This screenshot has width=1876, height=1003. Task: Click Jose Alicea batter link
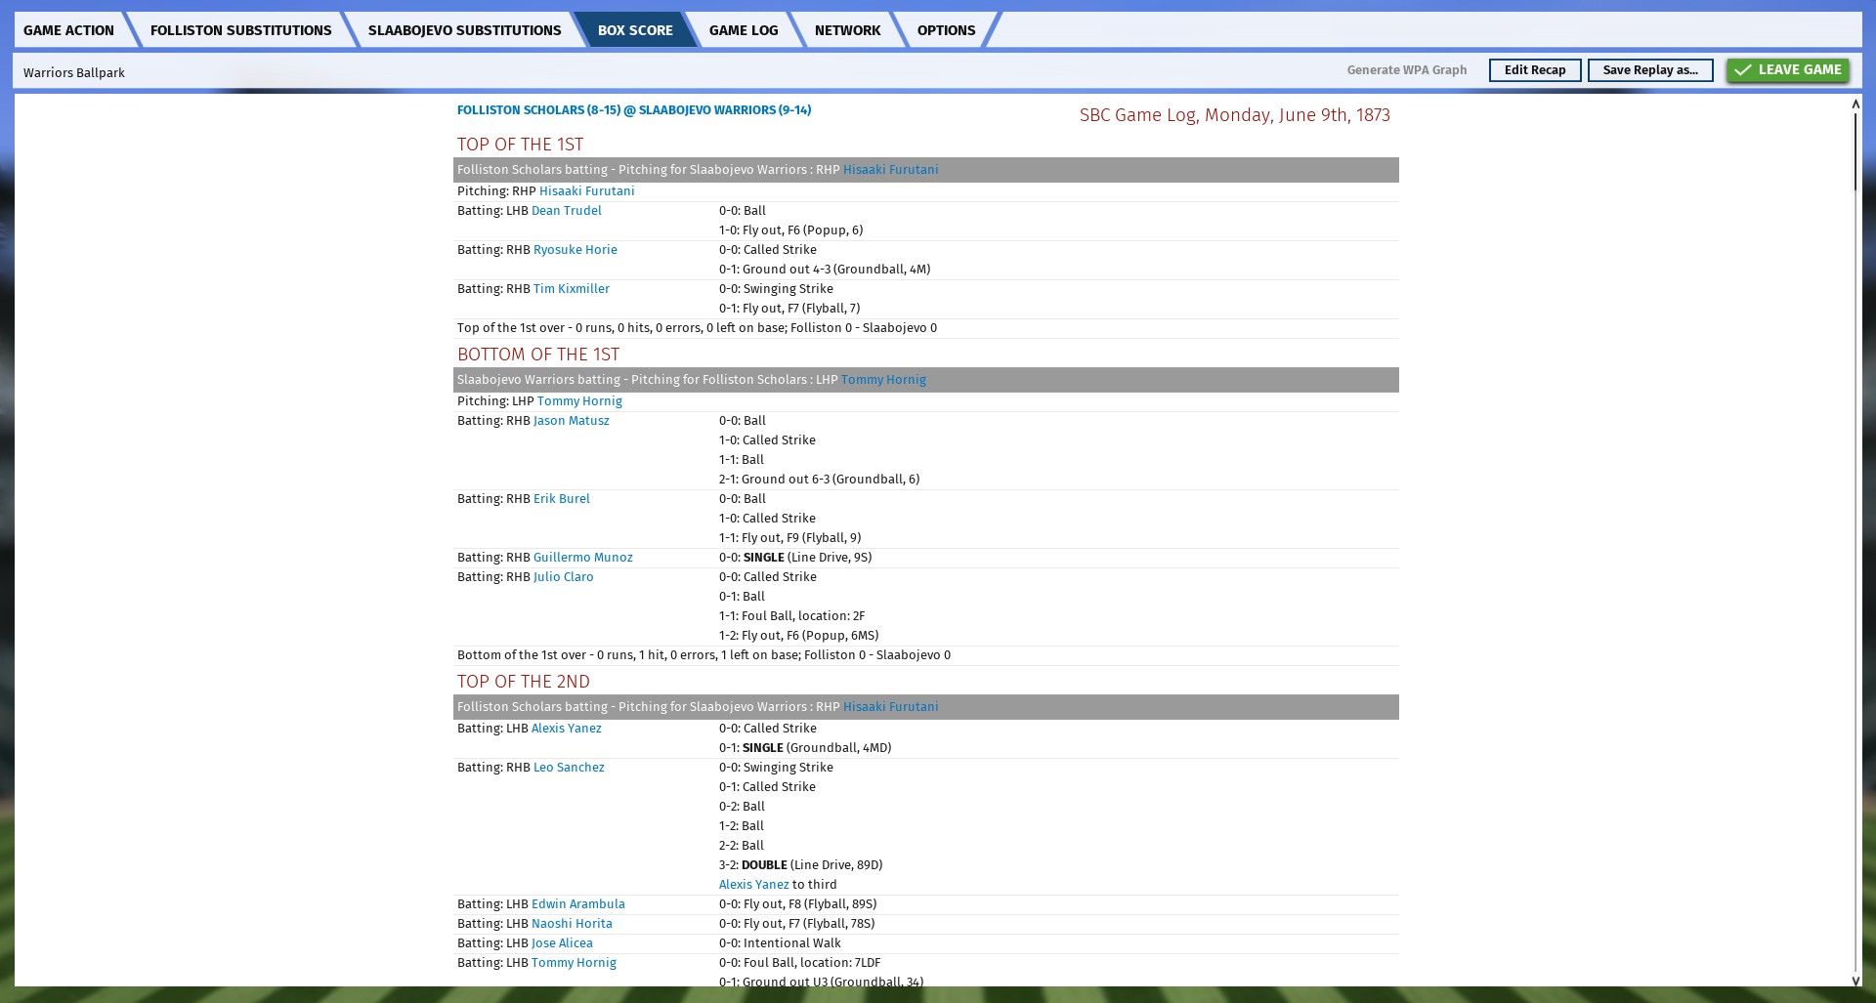562,943
